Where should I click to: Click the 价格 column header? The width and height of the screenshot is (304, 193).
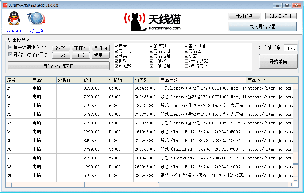pyautogui.click(x=95, y=80)
